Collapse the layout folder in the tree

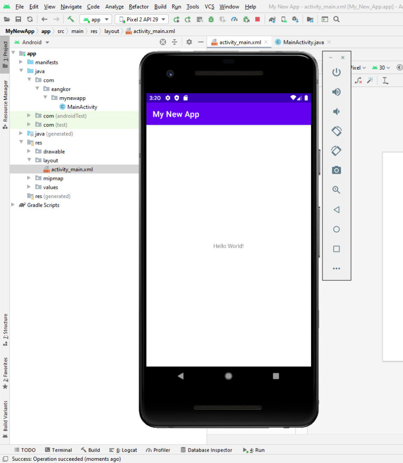point(29,160)
